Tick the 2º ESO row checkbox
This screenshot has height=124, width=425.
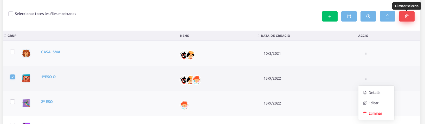click(12, 102)
